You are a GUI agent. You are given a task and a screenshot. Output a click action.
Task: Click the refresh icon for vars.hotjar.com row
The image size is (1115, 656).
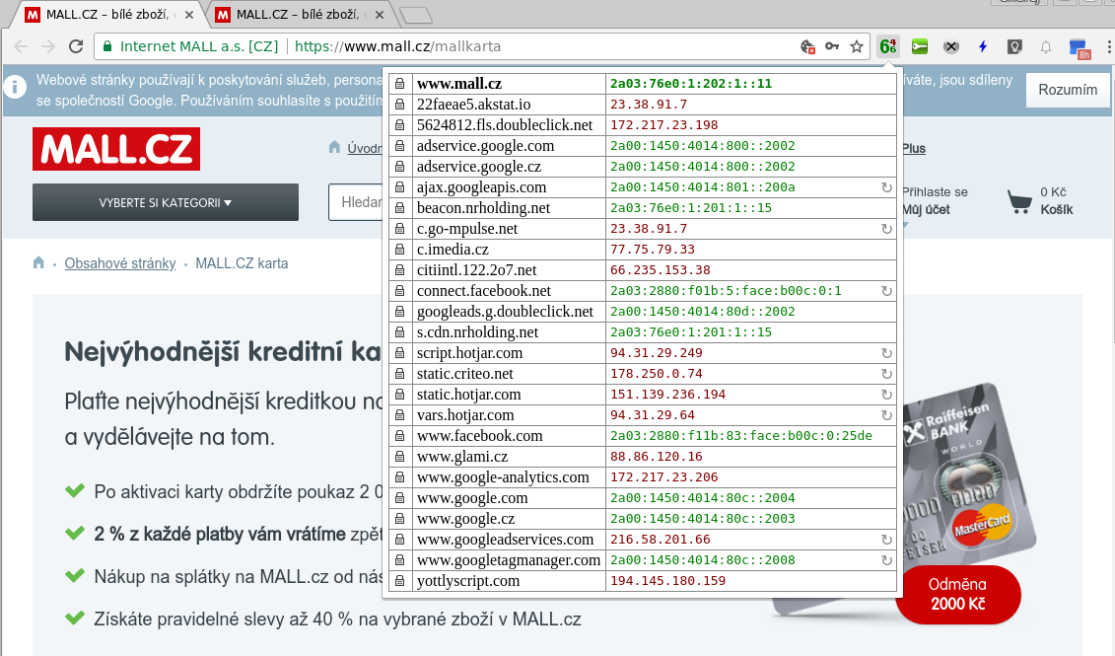click(886, 415)
